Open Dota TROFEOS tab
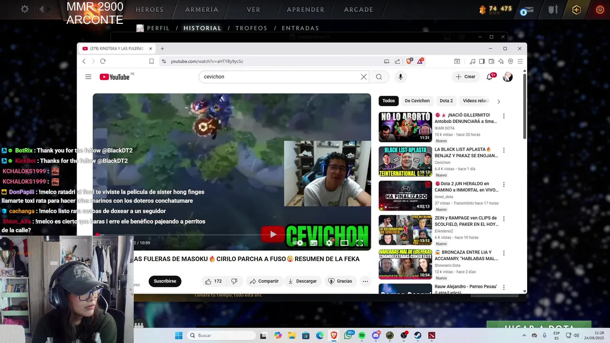The image size is (610, 343). 251,28
